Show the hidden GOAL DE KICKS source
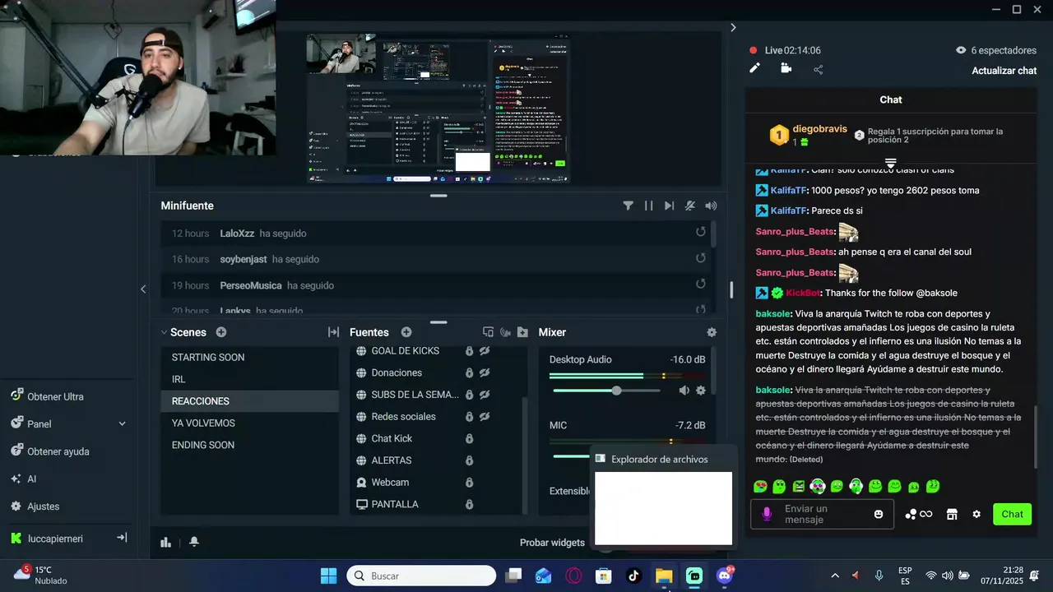This screenshot has width=1053, height=592. click(485, 351)
